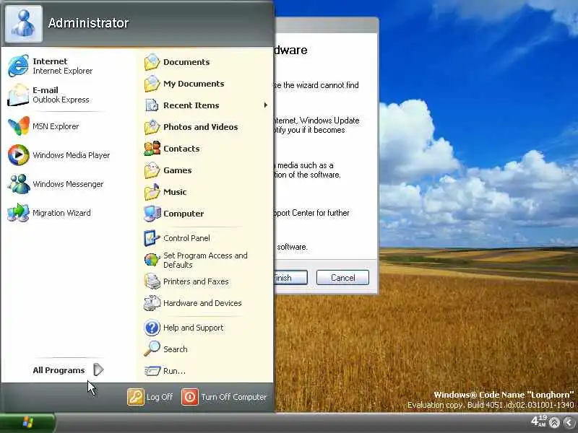Click Cancel in the hardware wizard
The image size is (578, 433).
tap(342, 277)
